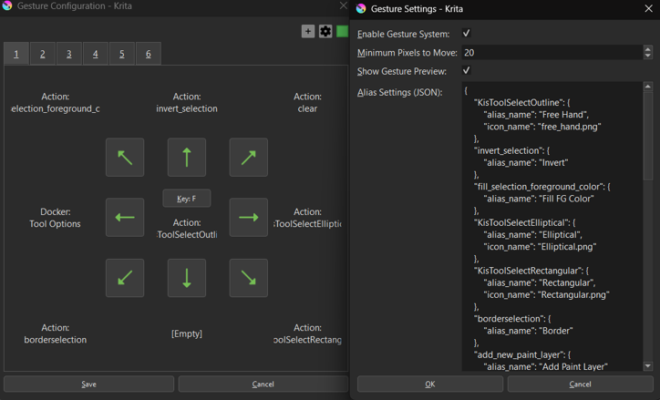Add a new gesture with plus icon
This screenshot has height=400, width=660.
308,31
